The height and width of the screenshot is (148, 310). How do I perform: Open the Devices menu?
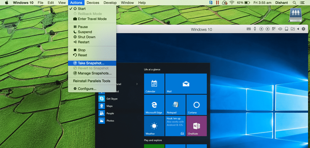93,3
